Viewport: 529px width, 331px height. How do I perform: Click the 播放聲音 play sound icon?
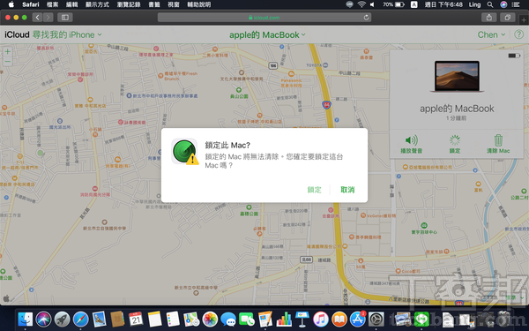click(x=411, y=140)
